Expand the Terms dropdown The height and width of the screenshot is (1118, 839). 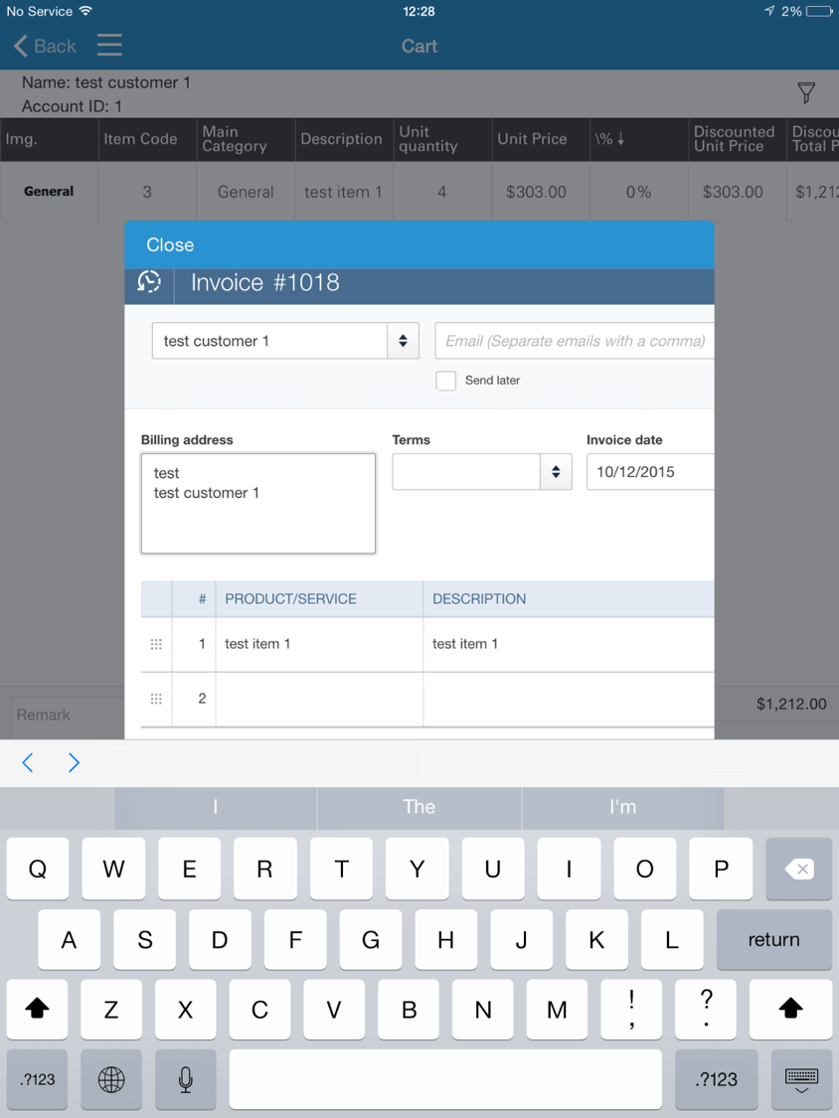click(x=481, y=472)
